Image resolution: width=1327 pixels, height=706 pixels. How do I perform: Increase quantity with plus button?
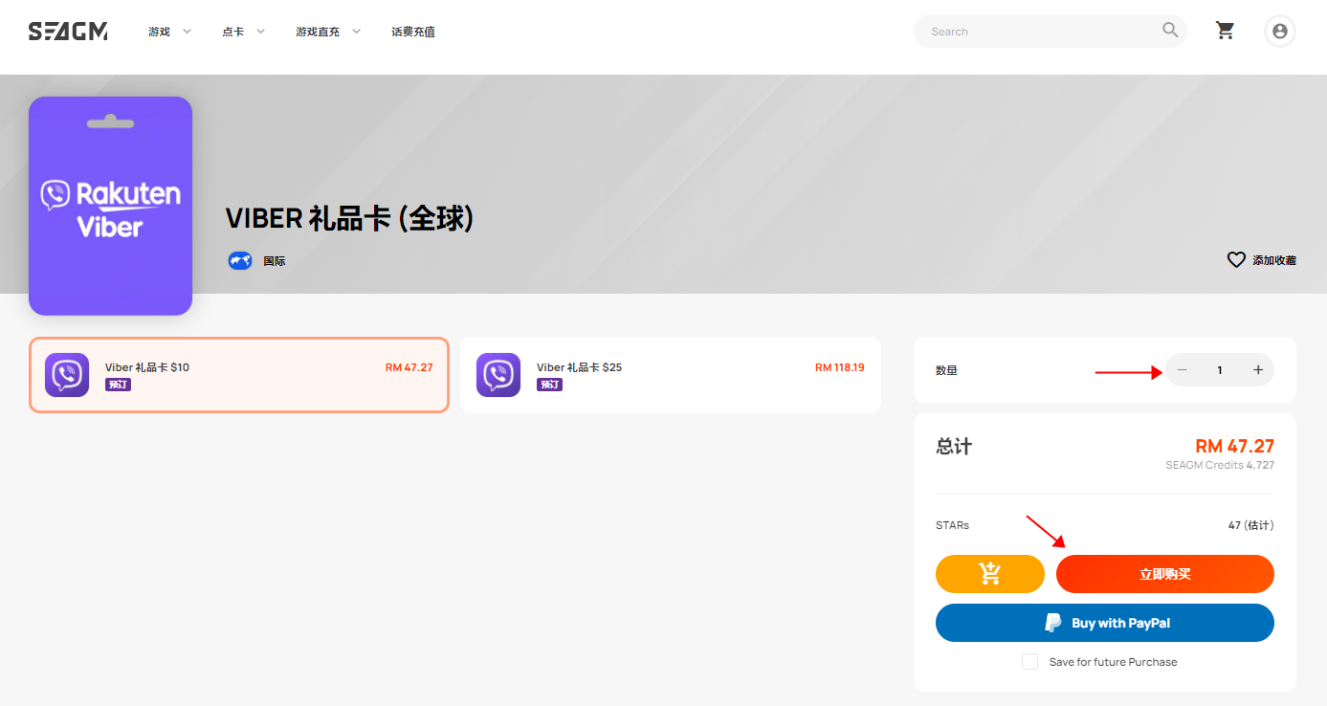1258,370
